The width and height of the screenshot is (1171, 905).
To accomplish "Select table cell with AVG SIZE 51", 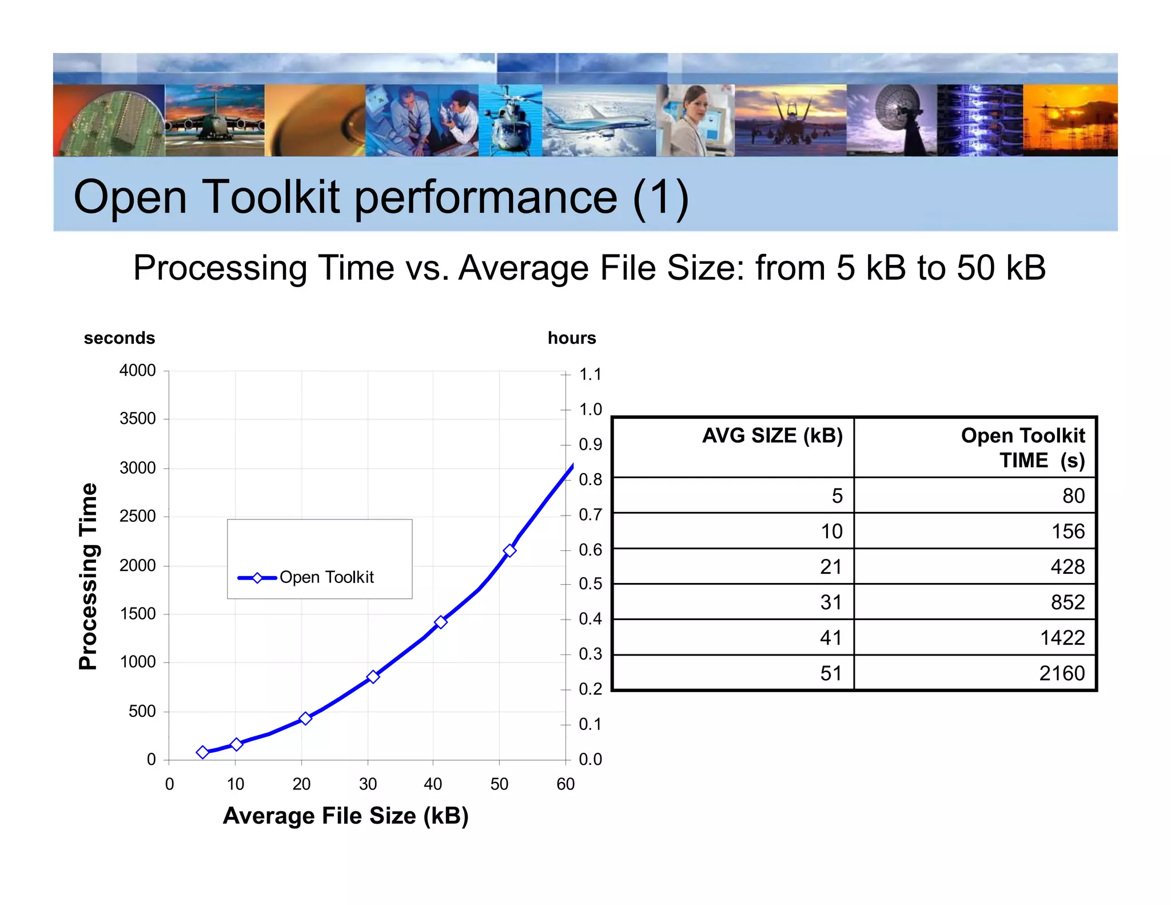I will click(734, 673).
